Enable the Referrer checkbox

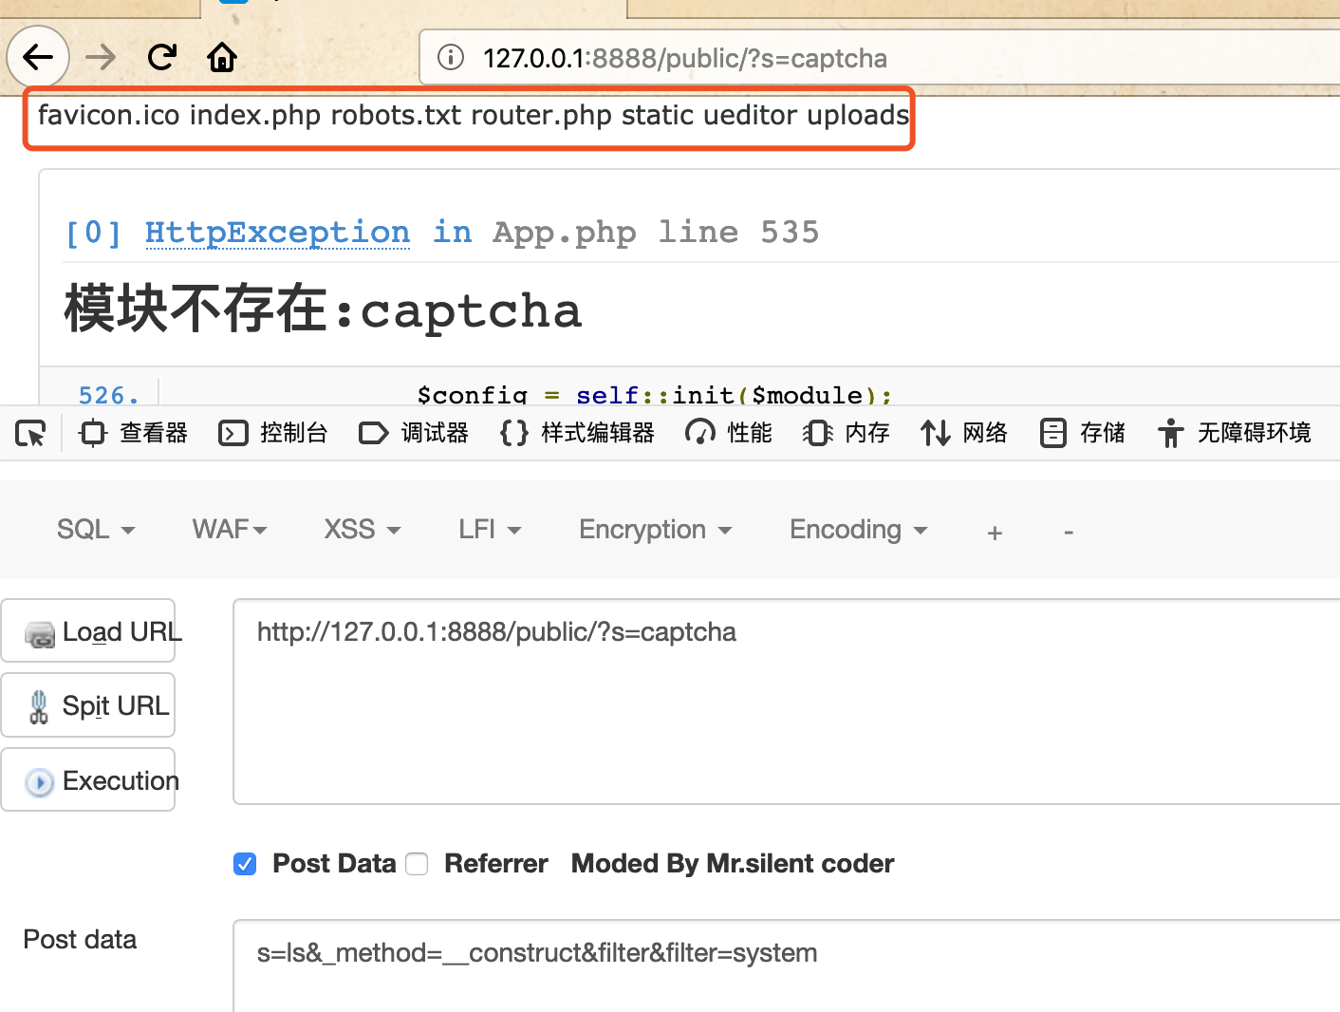(417, 864)
